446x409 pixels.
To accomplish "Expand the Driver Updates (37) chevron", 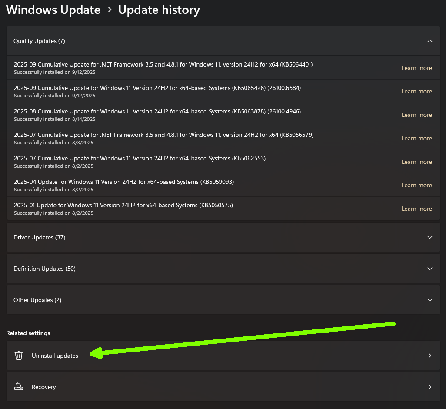I will [430, 237].
